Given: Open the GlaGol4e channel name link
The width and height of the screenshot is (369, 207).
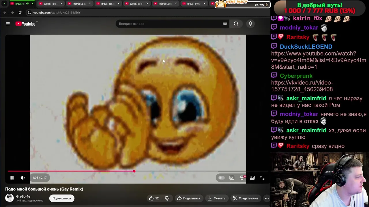Looking at the screenshot, I should coord(23,196).
